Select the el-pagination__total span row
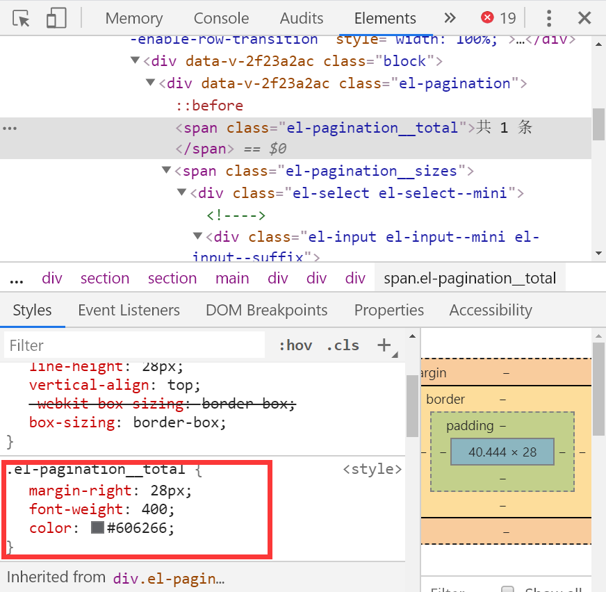The image size is (606, 592). [295, 138]
